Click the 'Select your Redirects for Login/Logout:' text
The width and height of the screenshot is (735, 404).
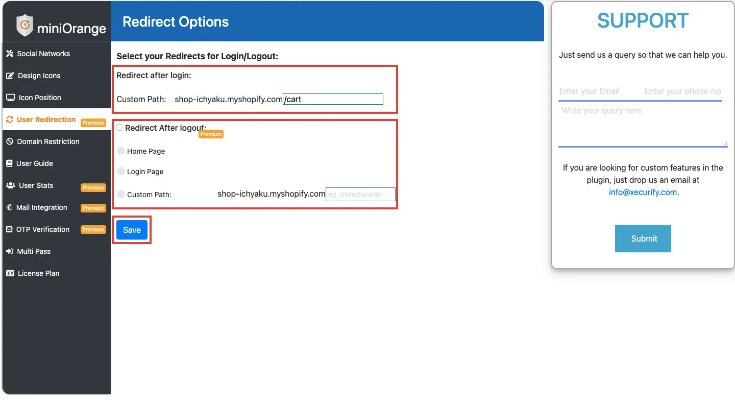198,56
